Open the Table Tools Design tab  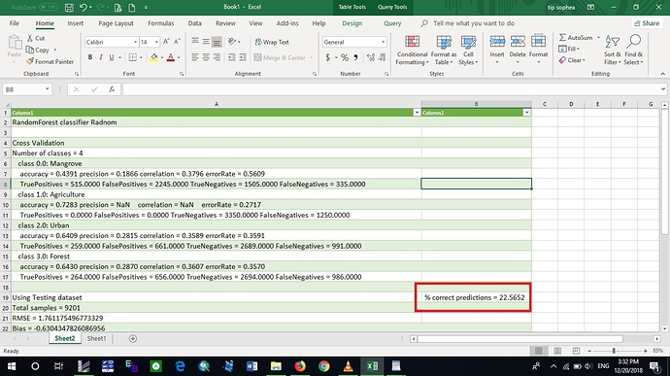coord(352,23)
